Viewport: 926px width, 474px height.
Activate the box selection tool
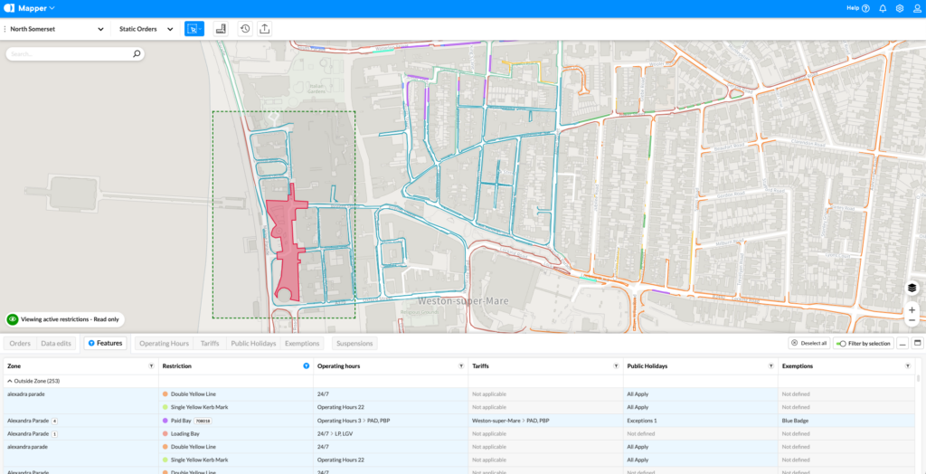[194, 29]
